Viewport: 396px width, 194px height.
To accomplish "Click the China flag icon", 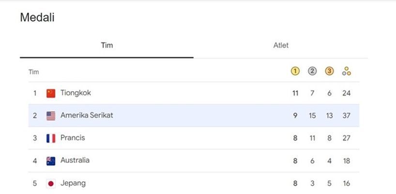I will coord(51,93).
